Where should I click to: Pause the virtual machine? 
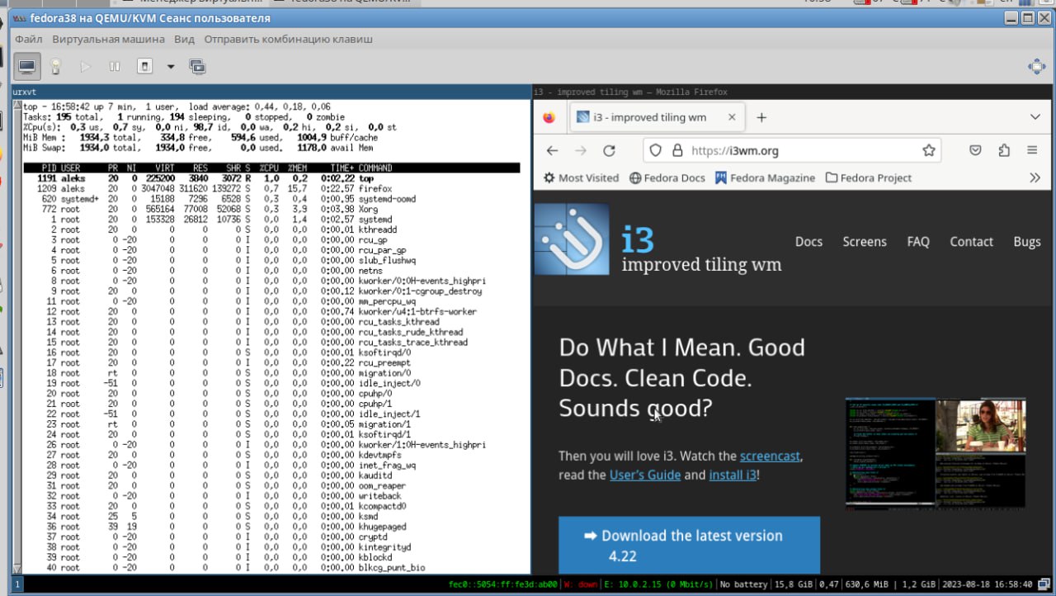[x=115, y=66]
